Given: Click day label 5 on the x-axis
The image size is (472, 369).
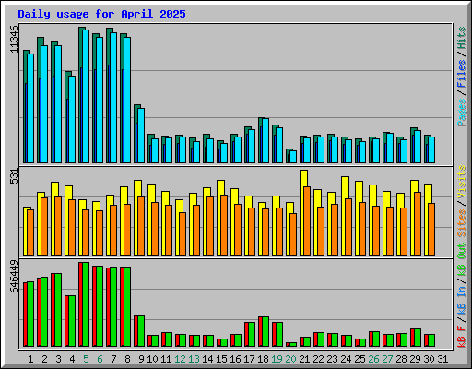Looking at the screenshot, I should click(x=86, y=359).
